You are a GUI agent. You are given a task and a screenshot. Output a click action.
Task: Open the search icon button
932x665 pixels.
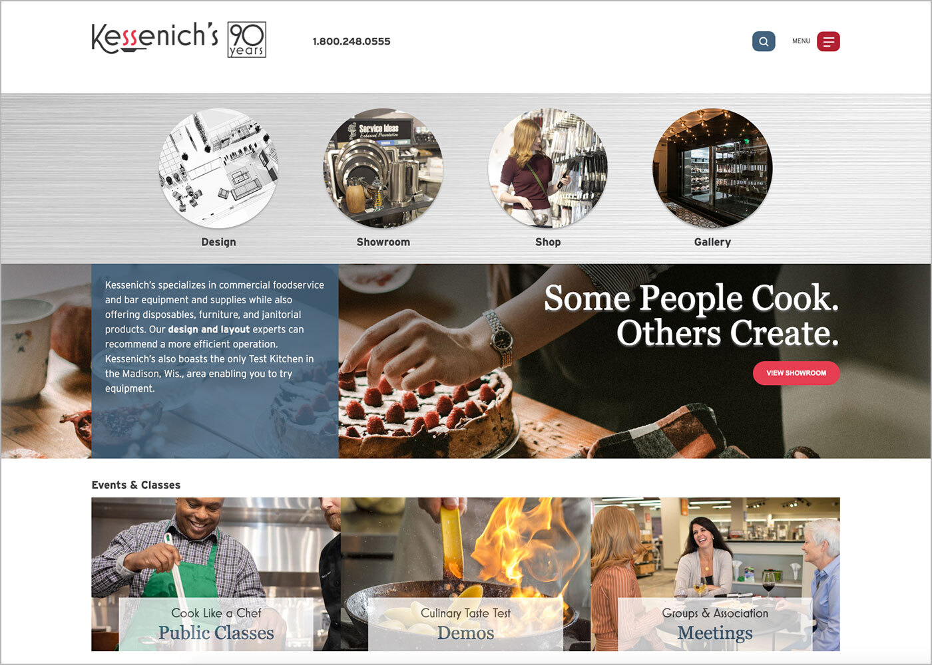tap(764, 41)
